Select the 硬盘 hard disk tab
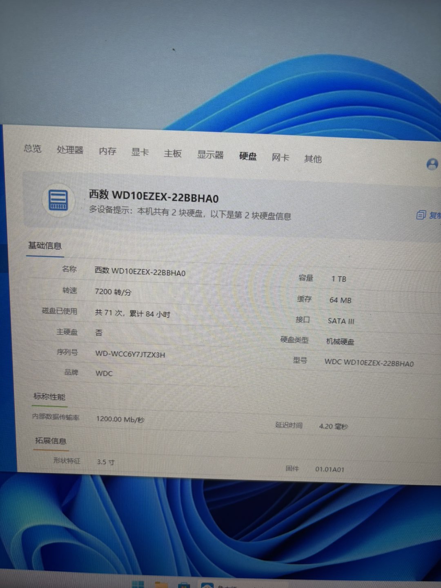The height and width of the screenshot is (588, 441). pyautogui.click(x=248, y=156)
